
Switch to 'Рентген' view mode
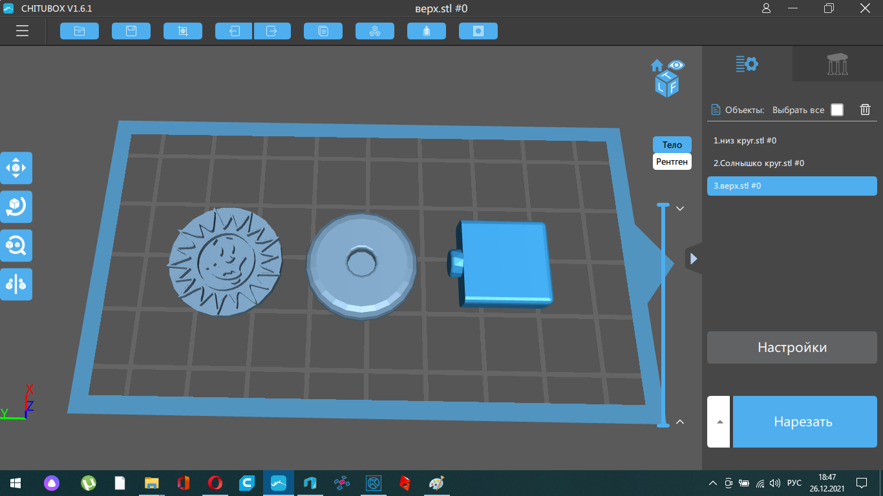672,161
